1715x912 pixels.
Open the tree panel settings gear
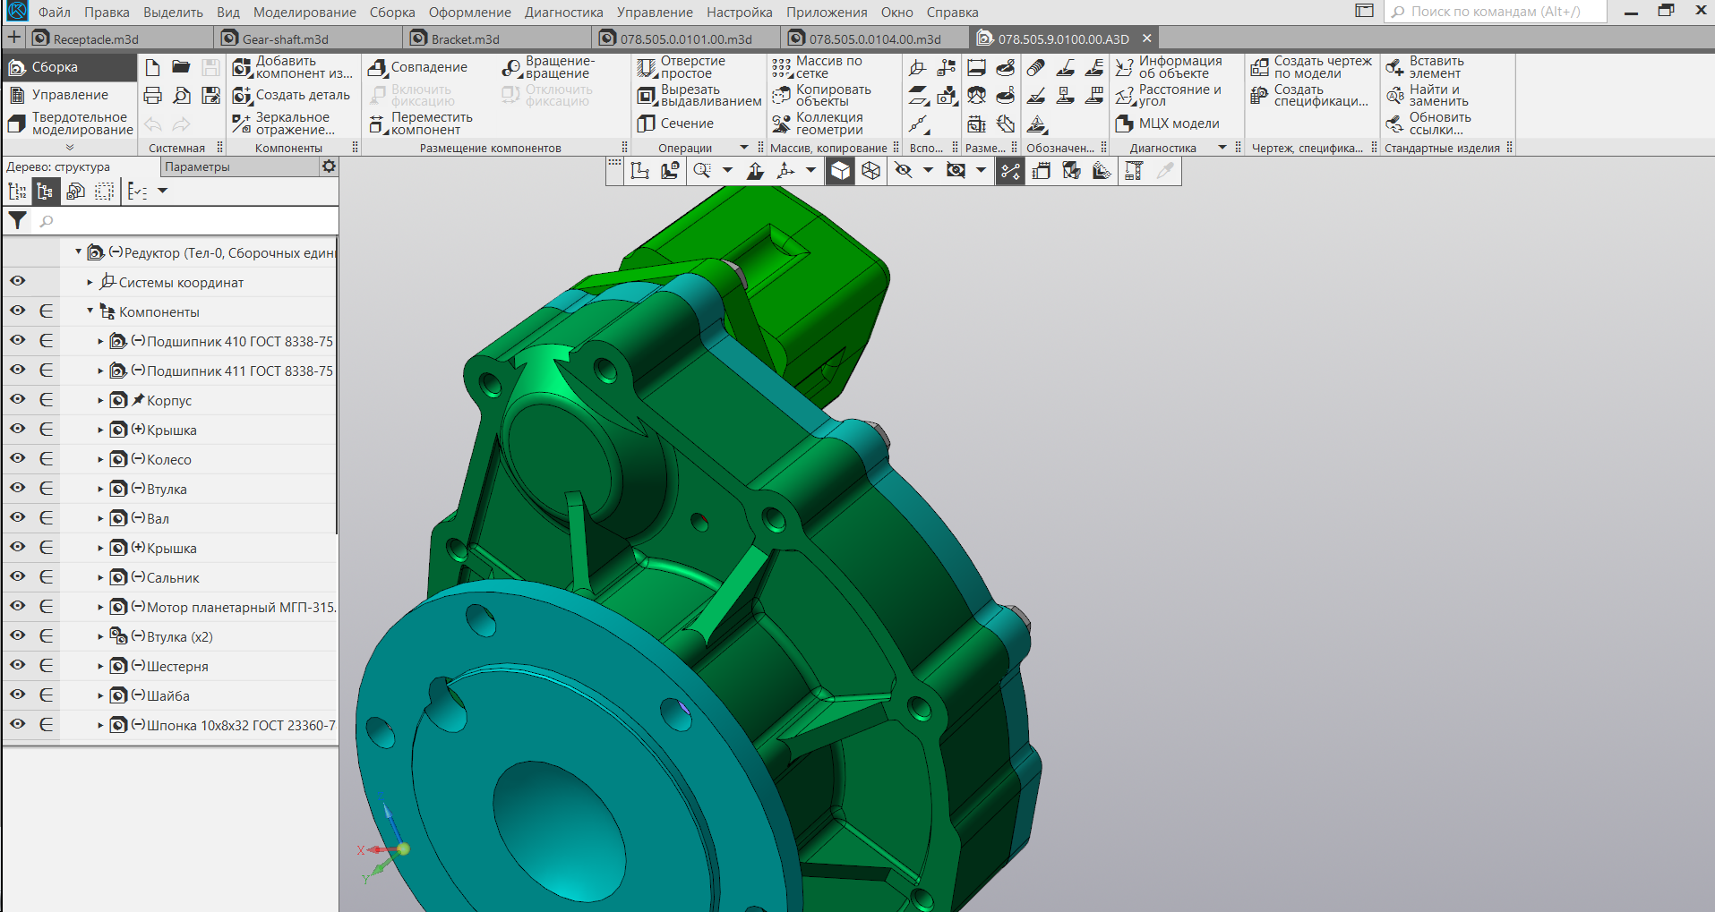tap(329, 166)
